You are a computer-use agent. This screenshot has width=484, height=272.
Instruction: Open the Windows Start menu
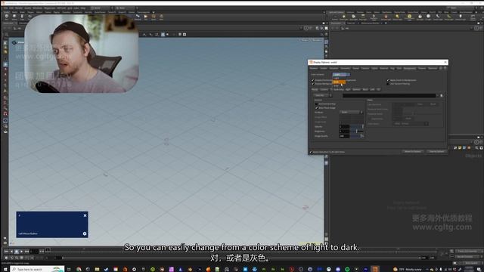(x=5, y=269)
